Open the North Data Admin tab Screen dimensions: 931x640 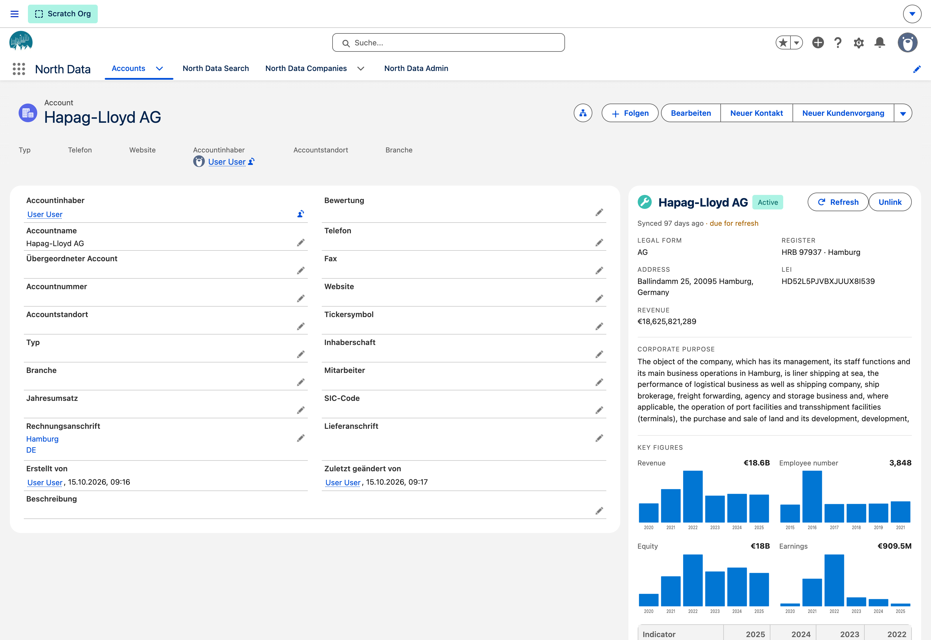pyautogui.click(x=416, y=69)
